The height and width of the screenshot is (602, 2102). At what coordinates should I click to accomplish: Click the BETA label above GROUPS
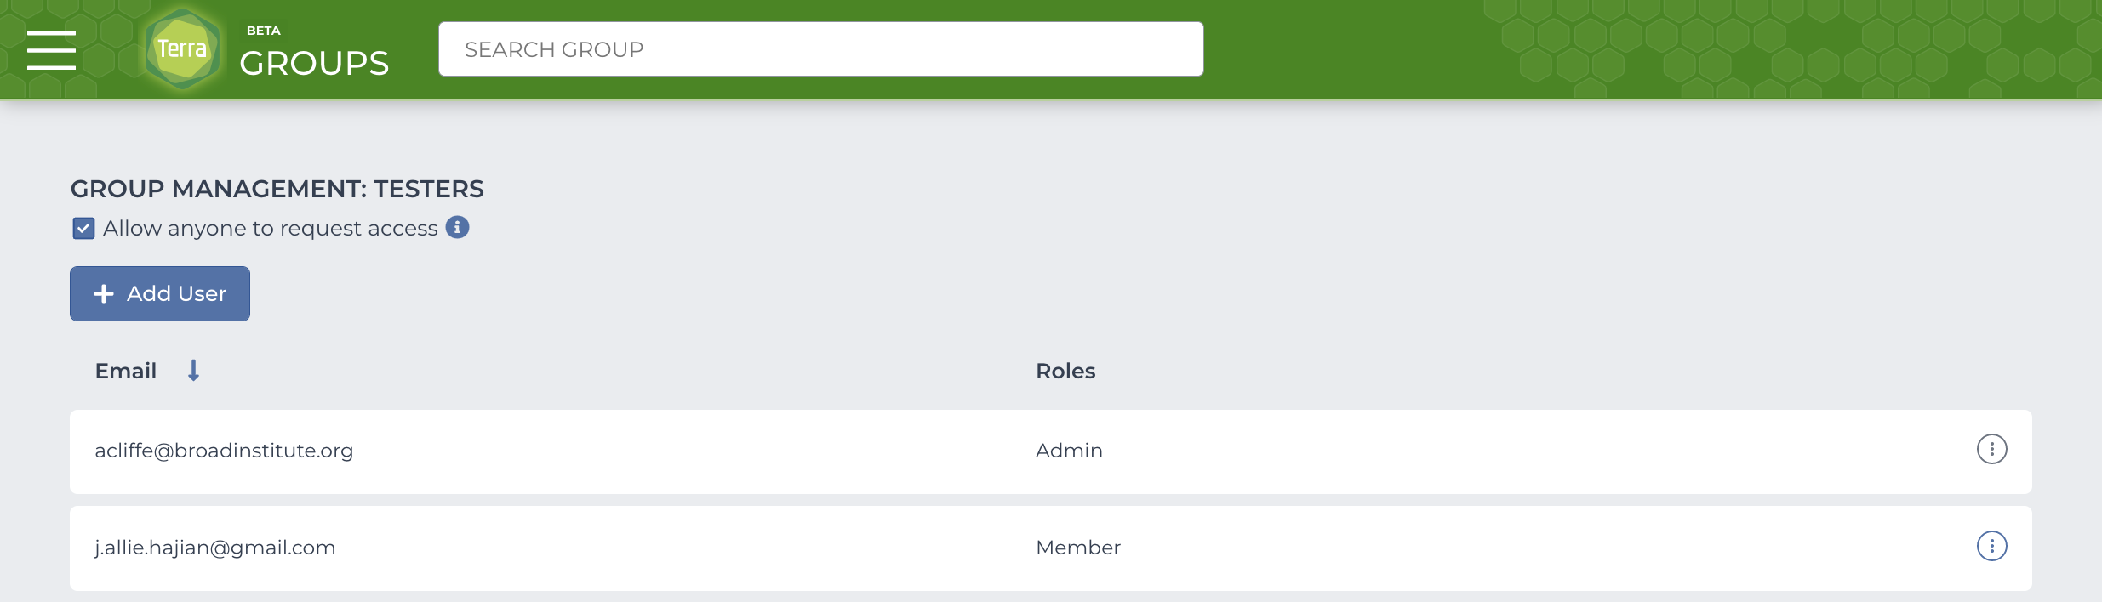coord(264,31)
